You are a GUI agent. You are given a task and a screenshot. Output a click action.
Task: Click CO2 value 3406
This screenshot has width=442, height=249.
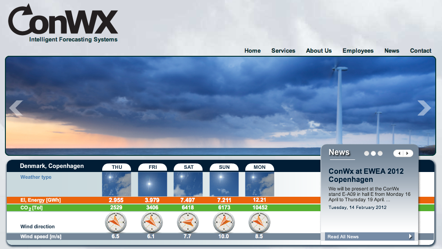[x=152, y=208]
